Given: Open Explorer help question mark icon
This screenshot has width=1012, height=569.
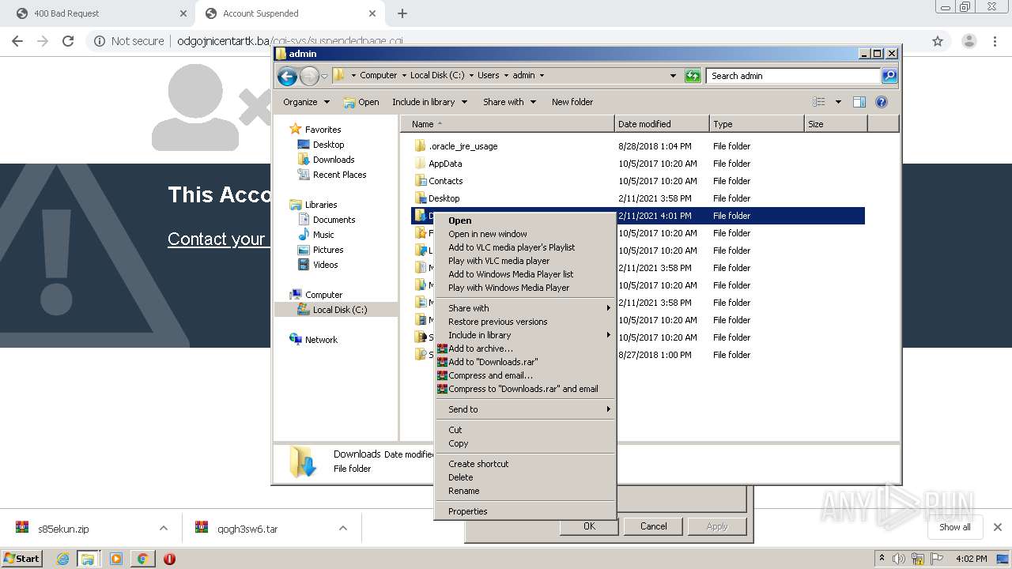Looking at the screenshot, I should point(882,102).
